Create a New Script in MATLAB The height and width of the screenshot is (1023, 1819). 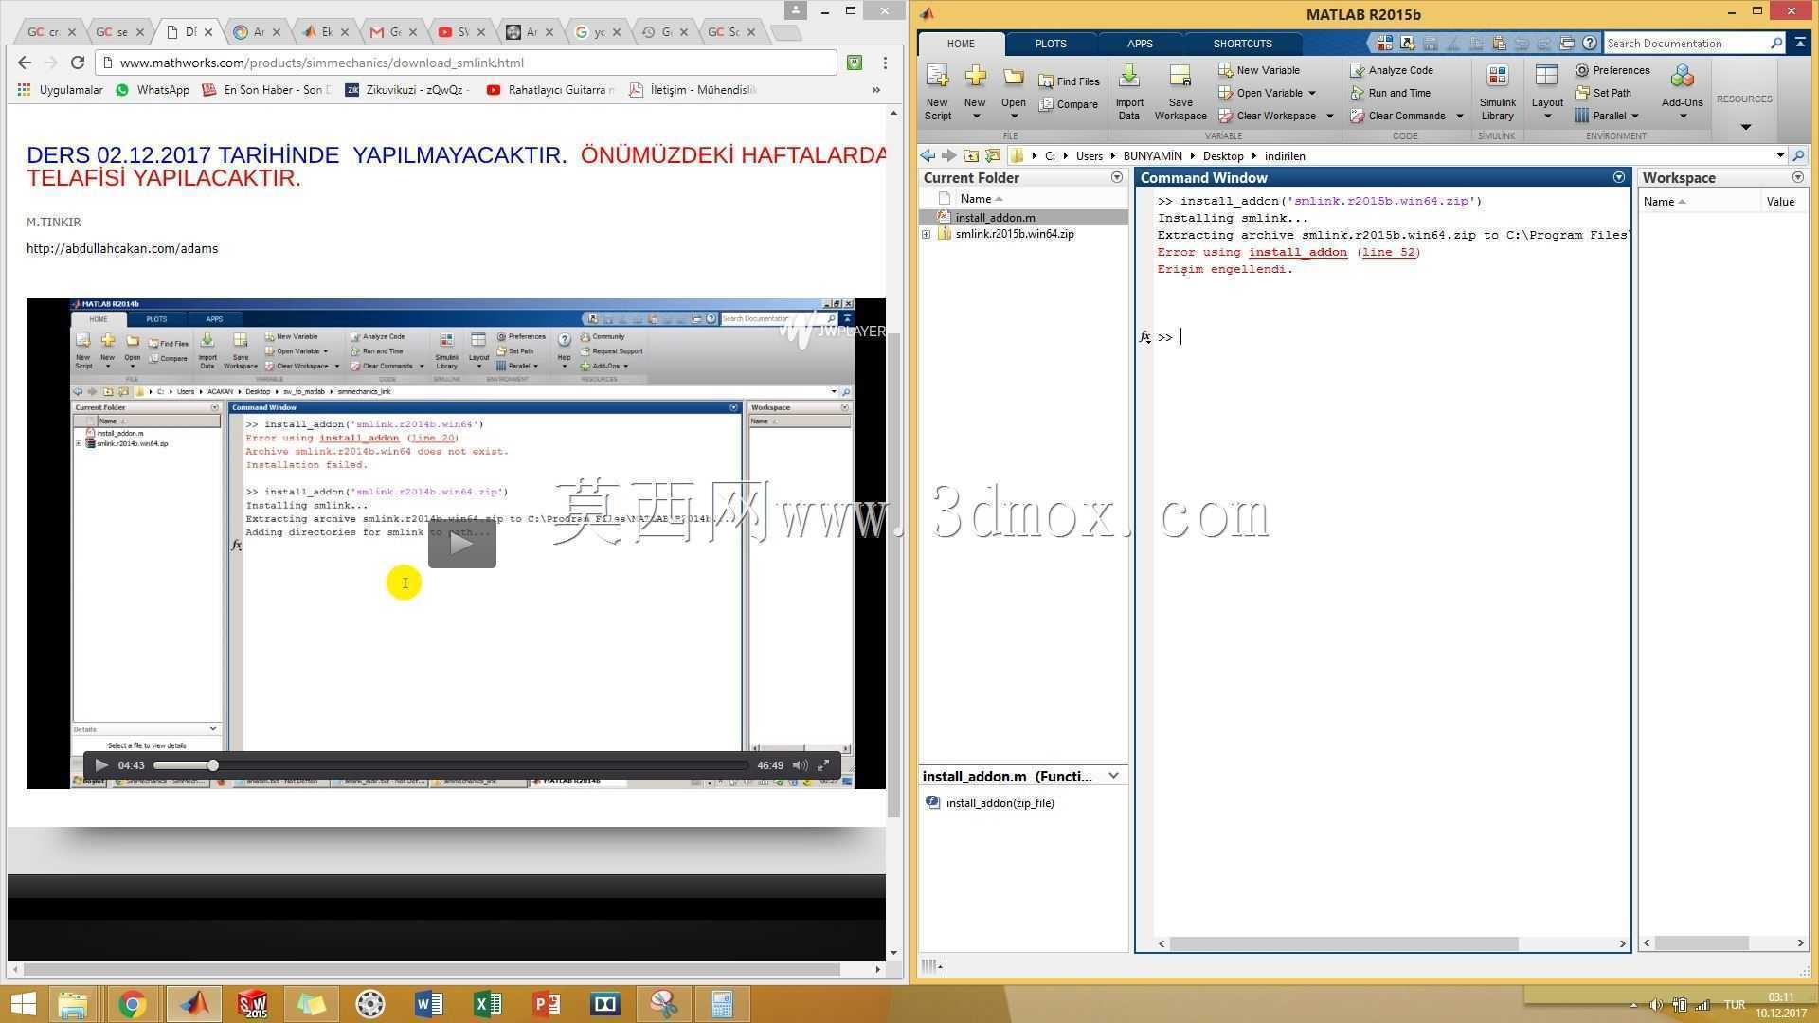(x=937, y=92)
